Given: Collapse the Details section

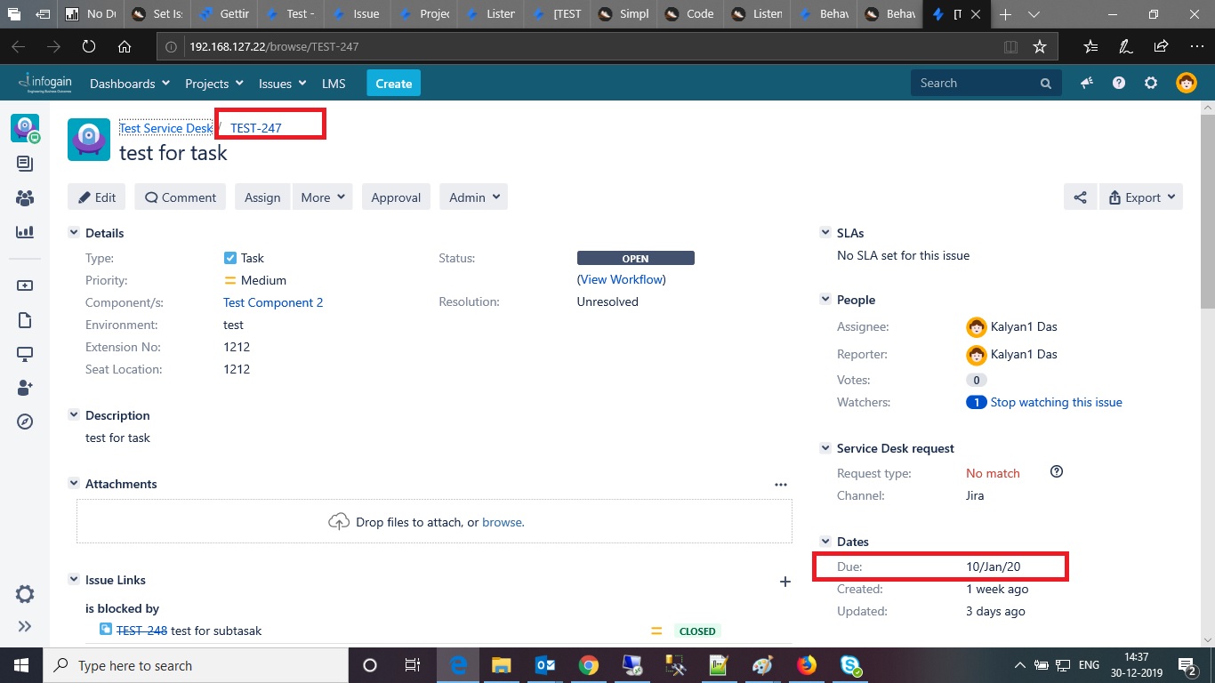Looking at the screenshot, I should pyautogui.click(x=74, y=232).
